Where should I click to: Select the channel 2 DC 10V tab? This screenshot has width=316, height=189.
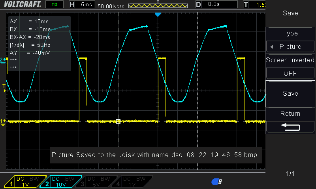tap(62, 182)
